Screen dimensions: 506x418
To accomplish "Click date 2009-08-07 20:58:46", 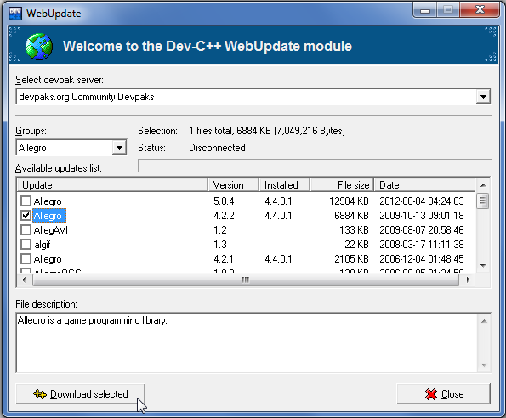I will [x=422, y=230].
